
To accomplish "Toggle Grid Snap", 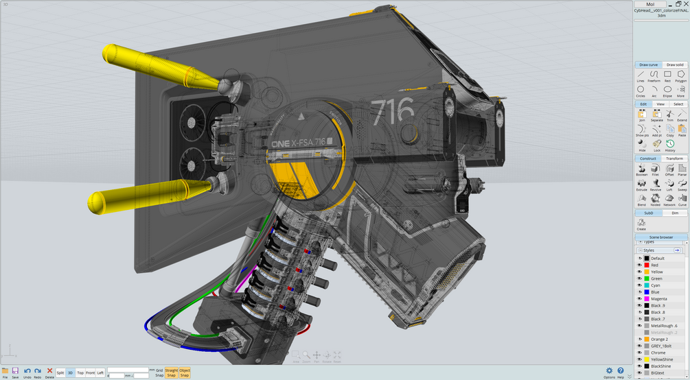I will (x=159, y=372).
